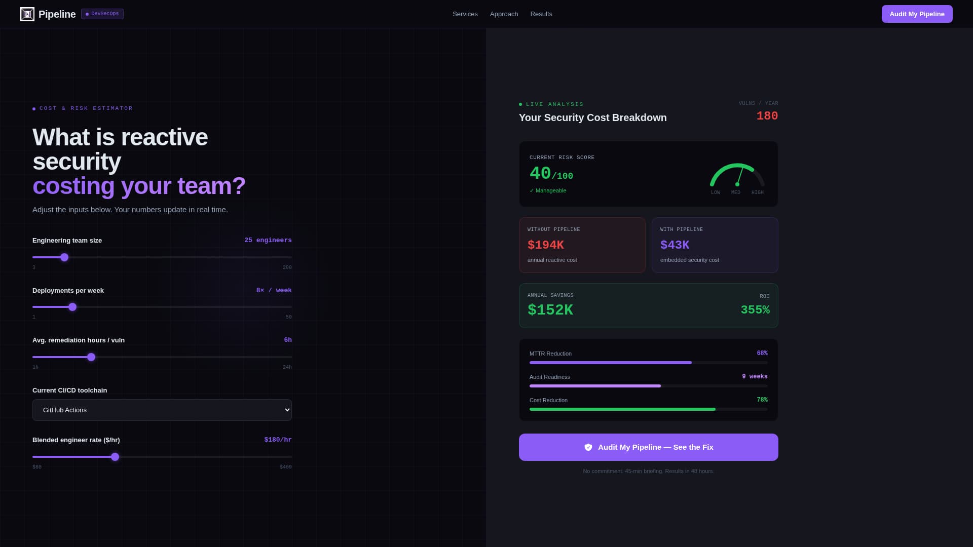Click the 'LIVE ANALYSIS' label

(x=555, y=104)
